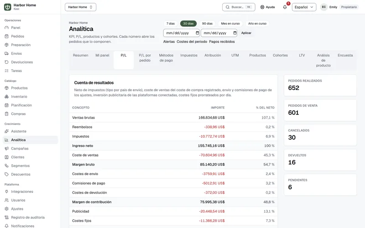Open Panel via its gauge icon

click(6, 28)
